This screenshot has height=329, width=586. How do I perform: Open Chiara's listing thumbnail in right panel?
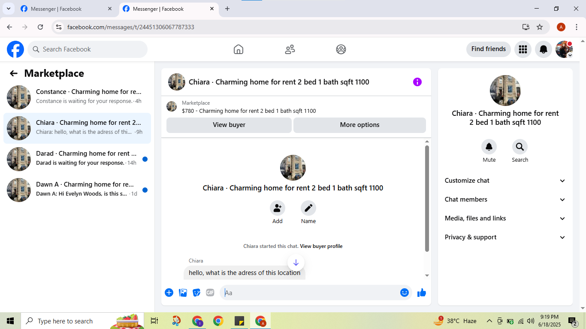point(505,91)
